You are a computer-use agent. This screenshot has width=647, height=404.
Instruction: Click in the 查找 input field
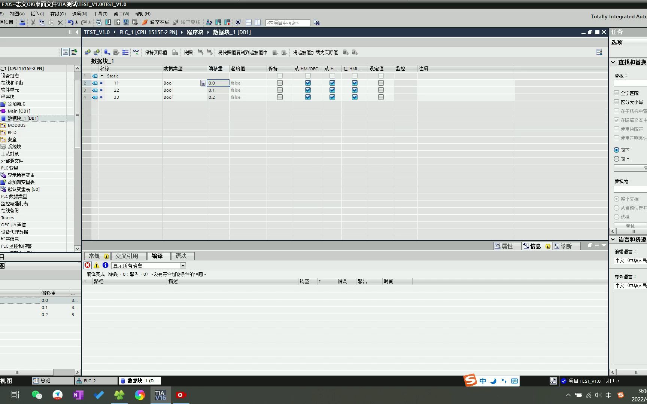tap(630, 83)
